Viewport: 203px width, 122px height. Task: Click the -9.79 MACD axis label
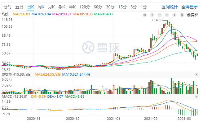[6, 114]
